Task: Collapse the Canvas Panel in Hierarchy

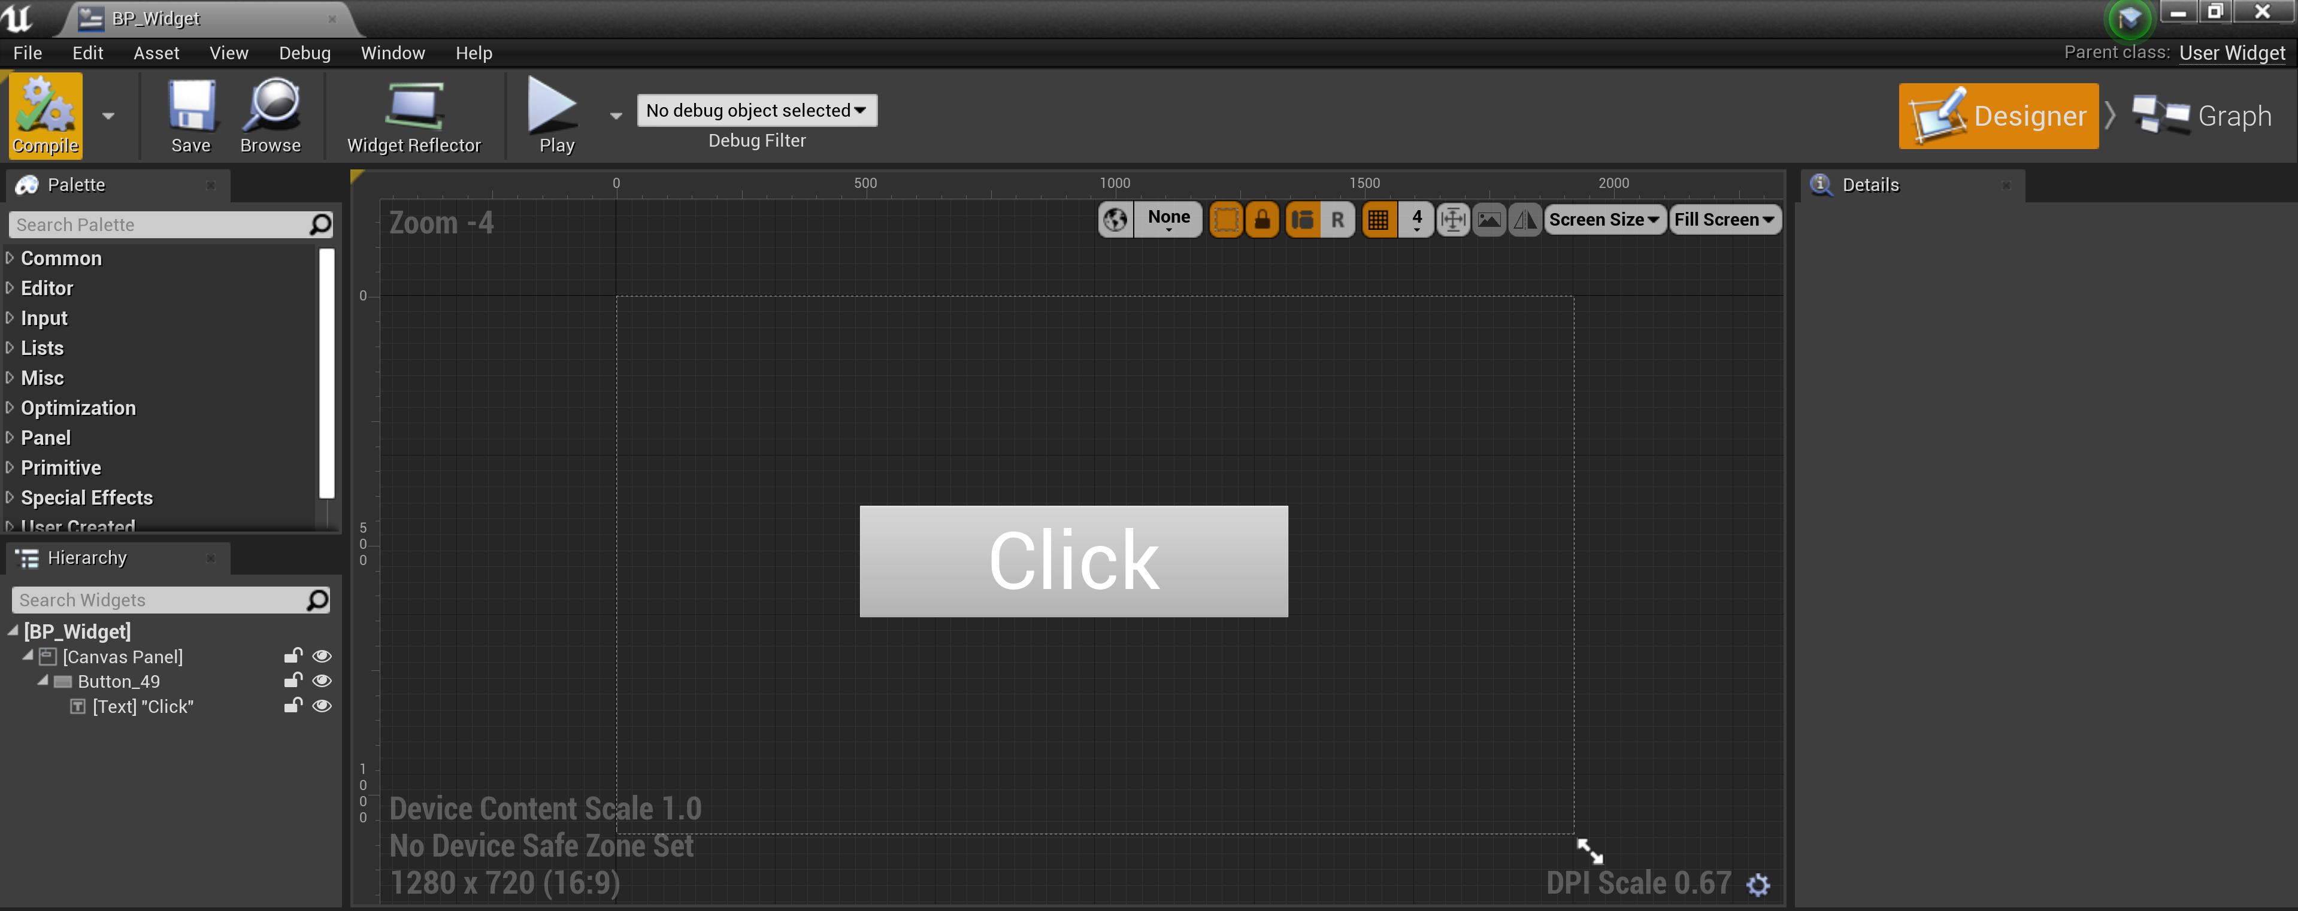Action: pos(27,656)
